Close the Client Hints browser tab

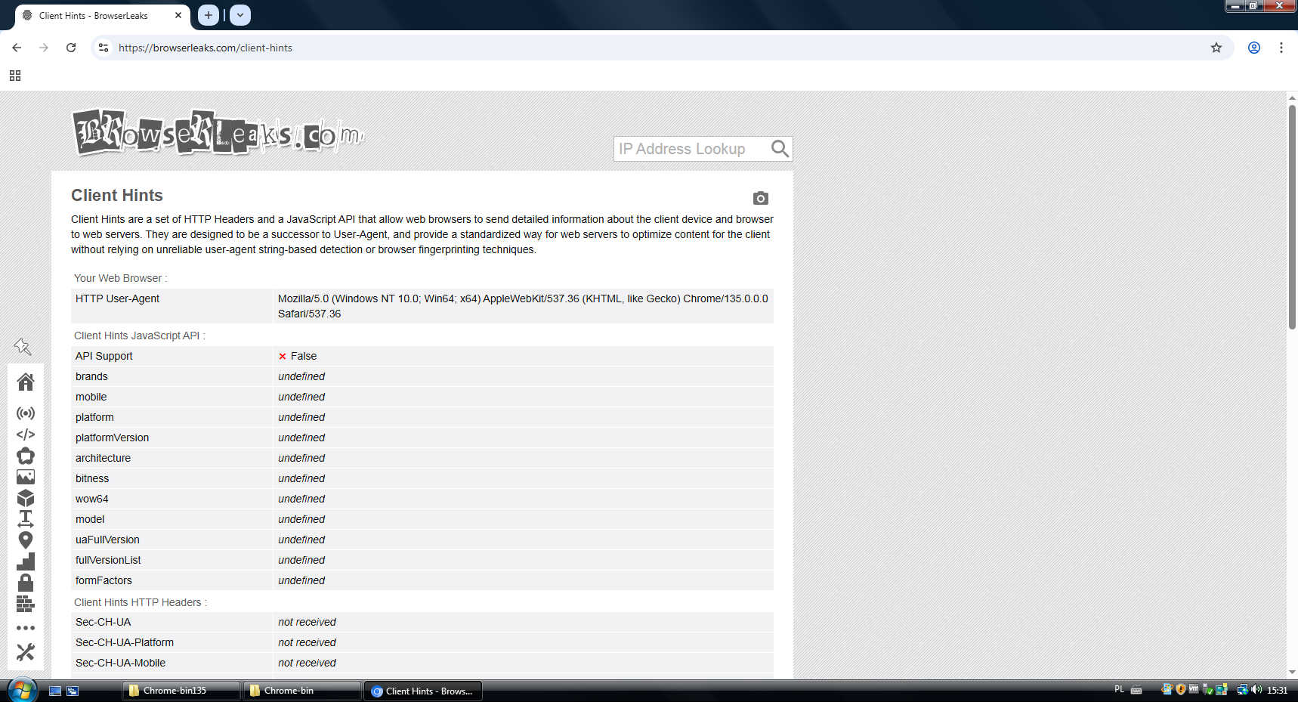(178, 15)
